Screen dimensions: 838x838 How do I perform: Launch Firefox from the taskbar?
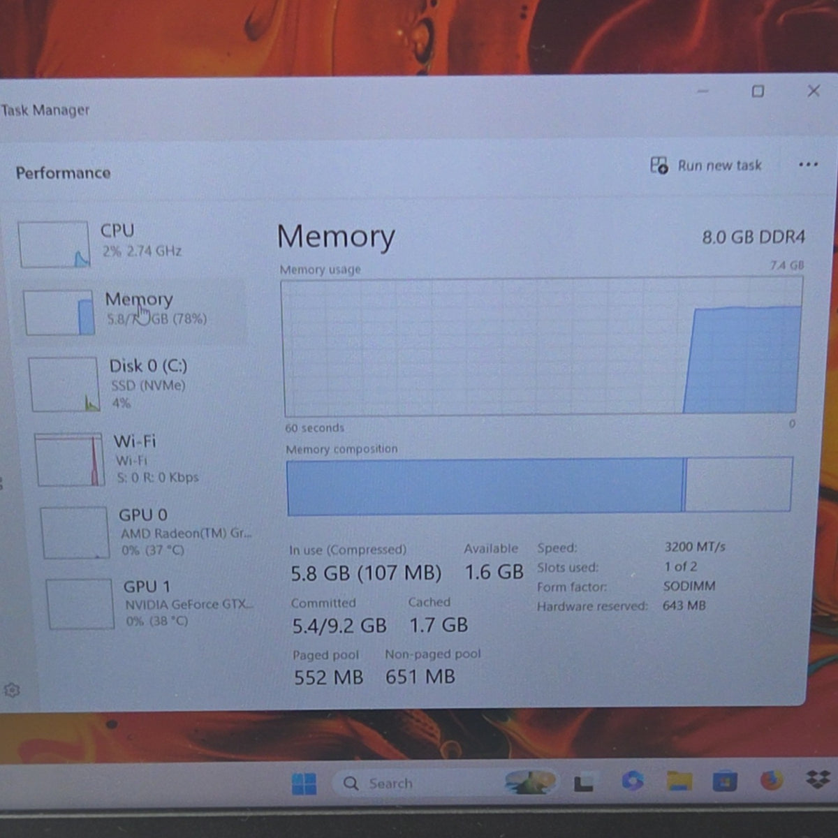tap(772, 779)
